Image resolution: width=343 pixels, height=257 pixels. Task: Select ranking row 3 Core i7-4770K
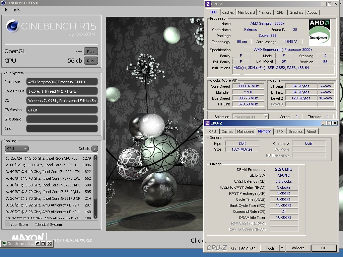click(48, 172)
